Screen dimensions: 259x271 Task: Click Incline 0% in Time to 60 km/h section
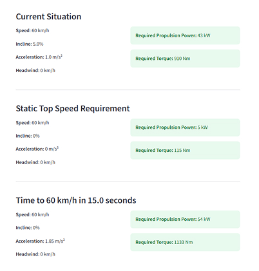[28, 228]
